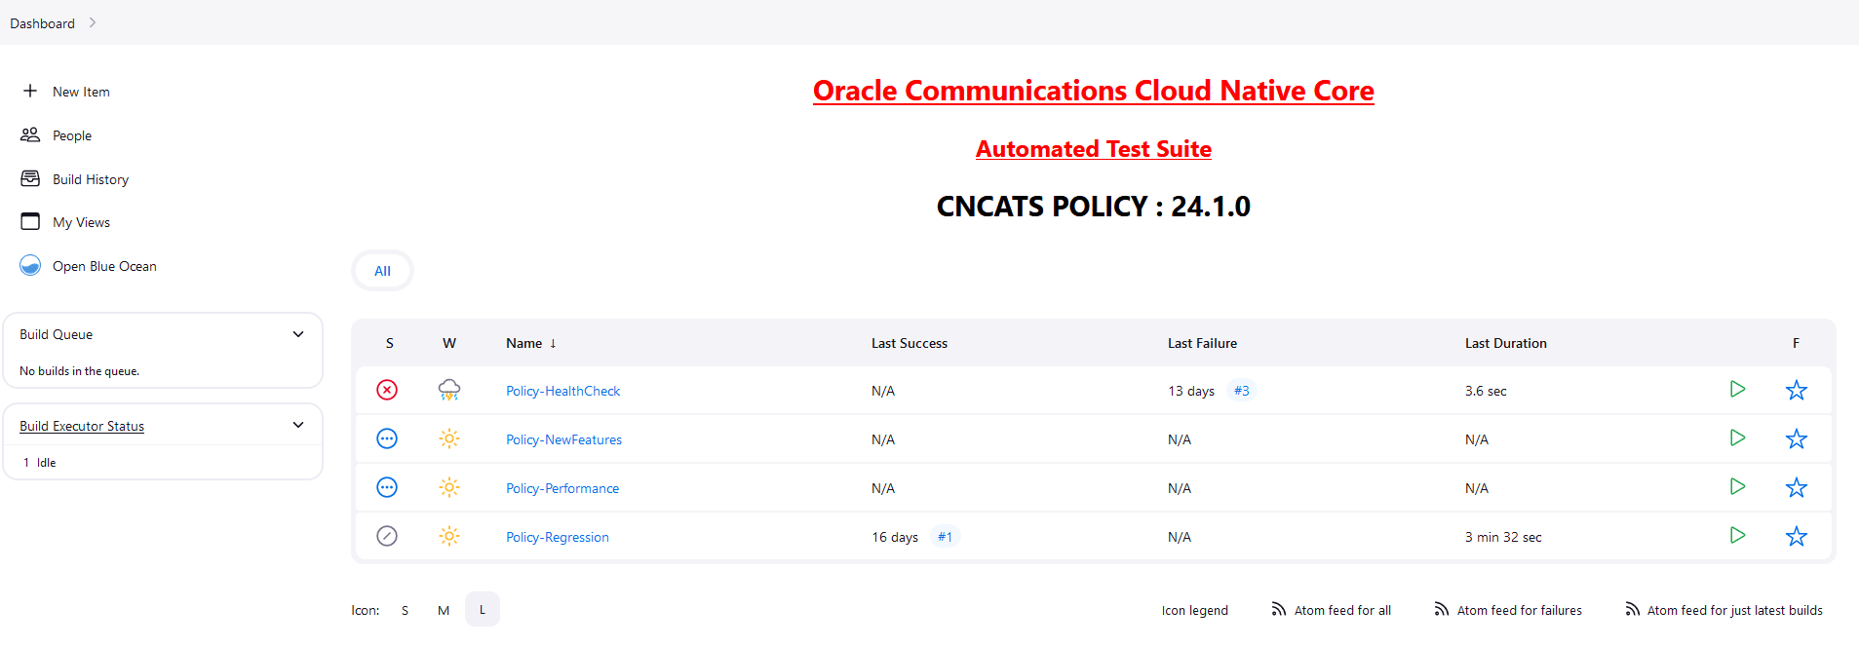
Task: Click the '3.6 sec' duration cell
Action: click(x=1486, y=391)
